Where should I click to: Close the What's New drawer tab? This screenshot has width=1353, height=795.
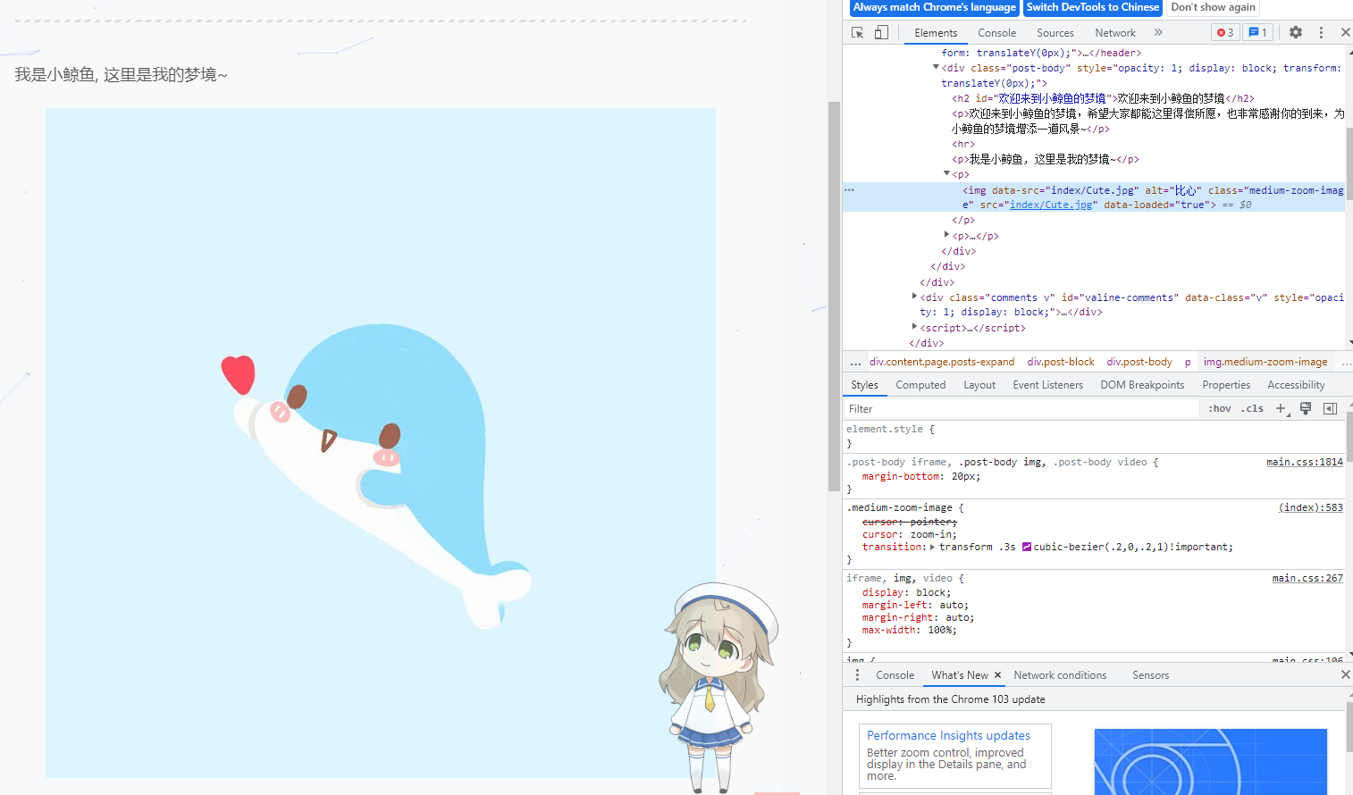tap(997, 675)
